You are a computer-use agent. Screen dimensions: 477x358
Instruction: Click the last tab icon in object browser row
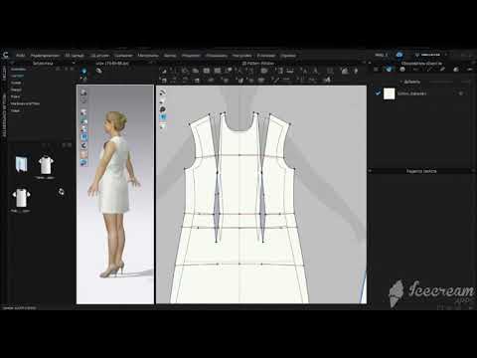[x=470, y=70]
